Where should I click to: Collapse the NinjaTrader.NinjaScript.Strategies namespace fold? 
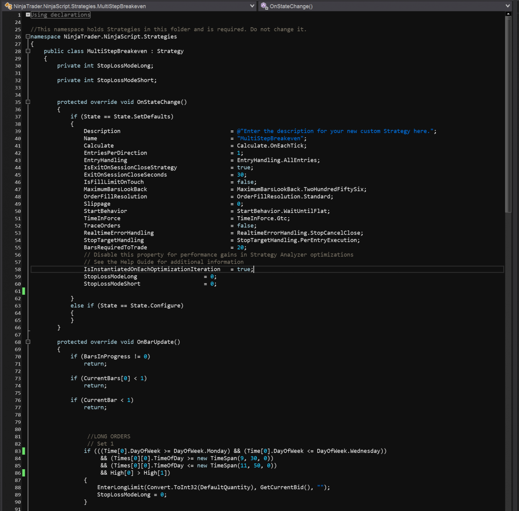click(x=28, y=36)
